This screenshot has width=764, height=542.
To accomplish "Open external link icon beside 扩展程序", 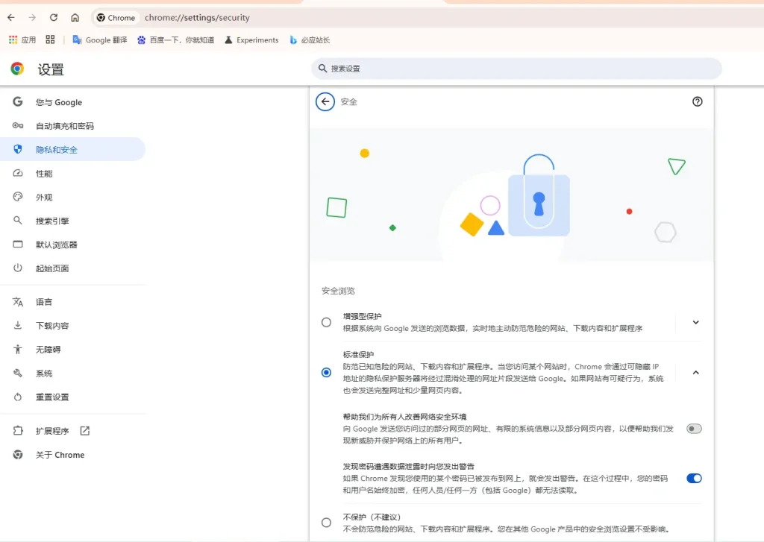I will (85, 430).
